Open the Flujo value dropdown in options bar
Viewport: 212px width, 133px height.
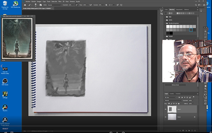click(88, 5)
